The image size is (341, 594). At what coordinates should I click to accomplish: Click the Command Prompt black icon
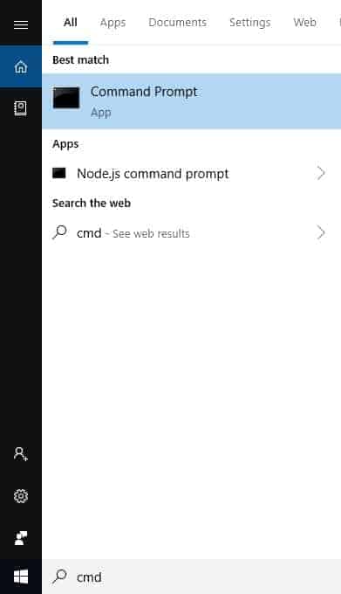(x=66, y=98)
